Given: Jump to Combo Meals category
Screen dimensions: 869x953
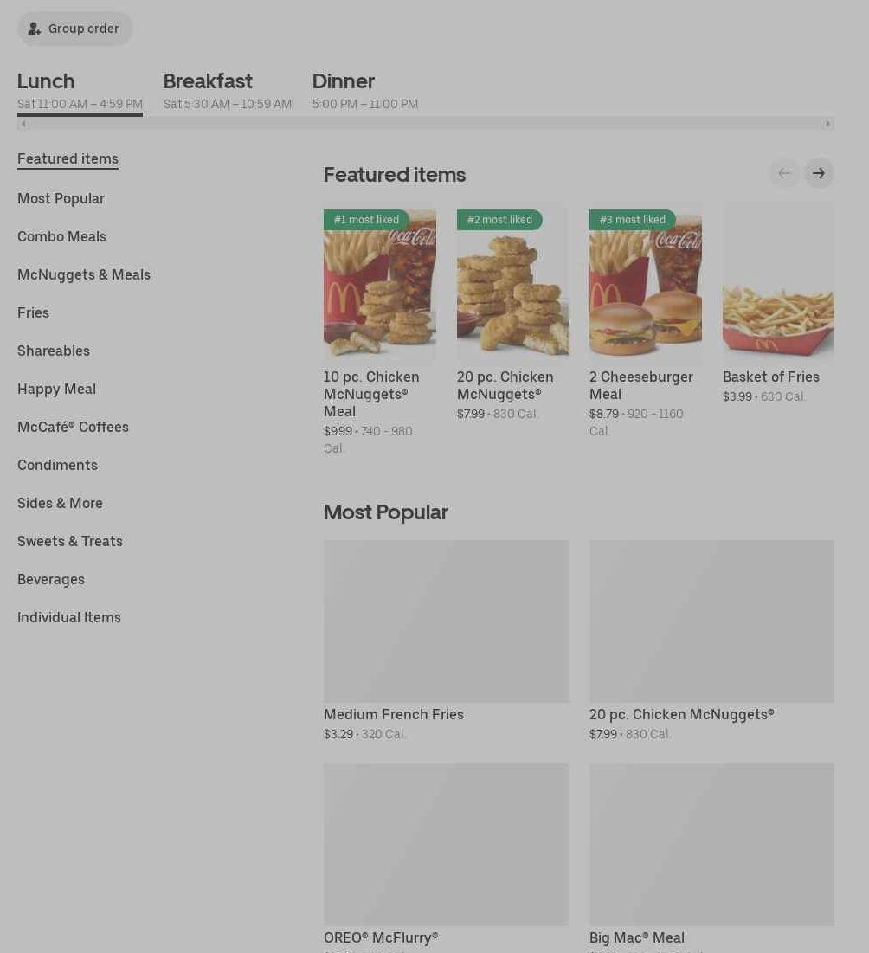Looking at the screenshot, I should tap(61, 236).
